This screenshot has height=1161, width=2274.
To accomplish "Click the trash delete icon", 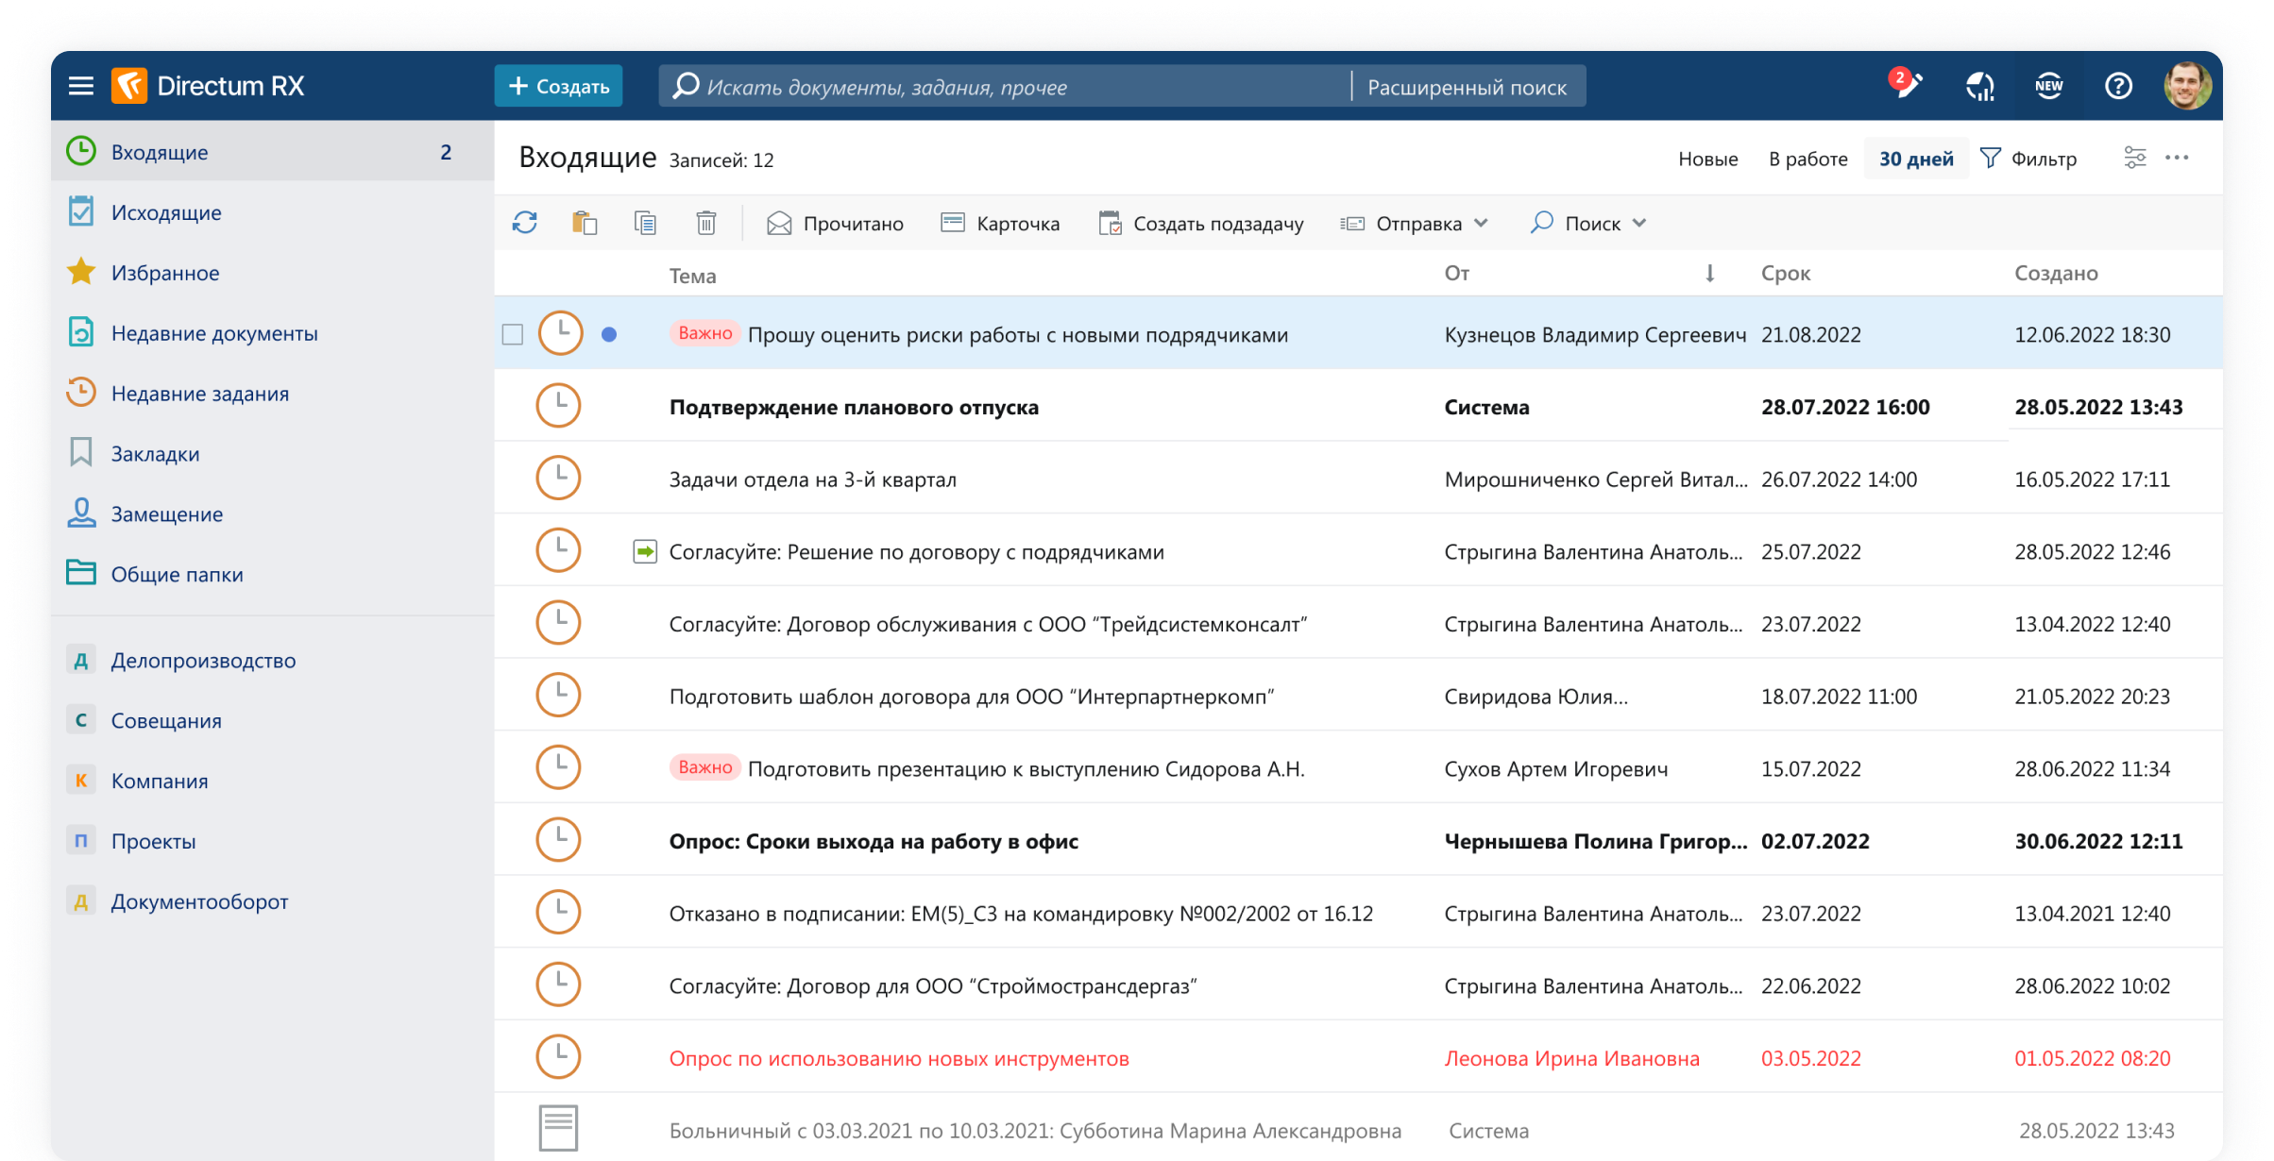I will point(705,223).
